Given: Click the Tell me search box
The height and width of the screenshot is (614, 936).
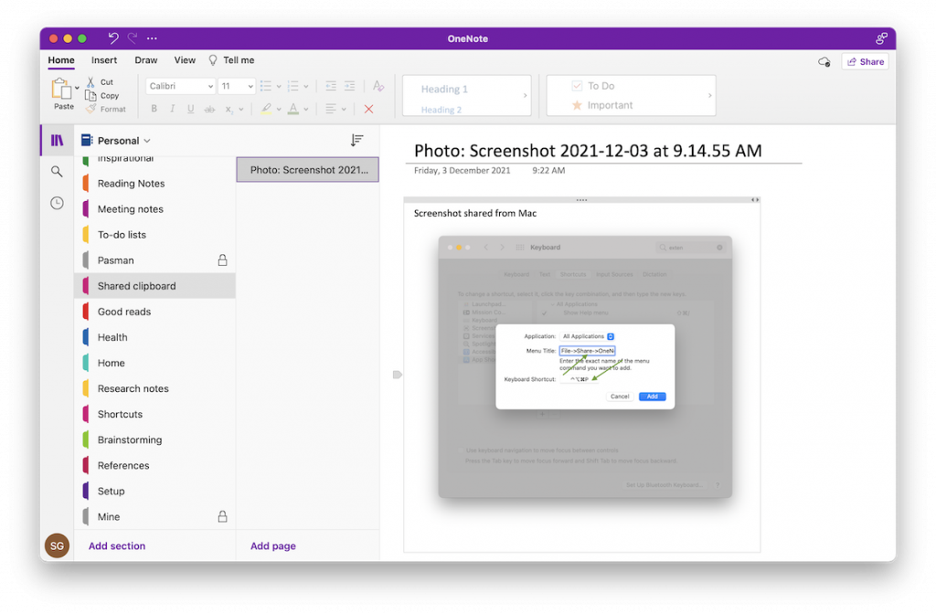Looking at the screenshot, I should (x=231, y=60).
